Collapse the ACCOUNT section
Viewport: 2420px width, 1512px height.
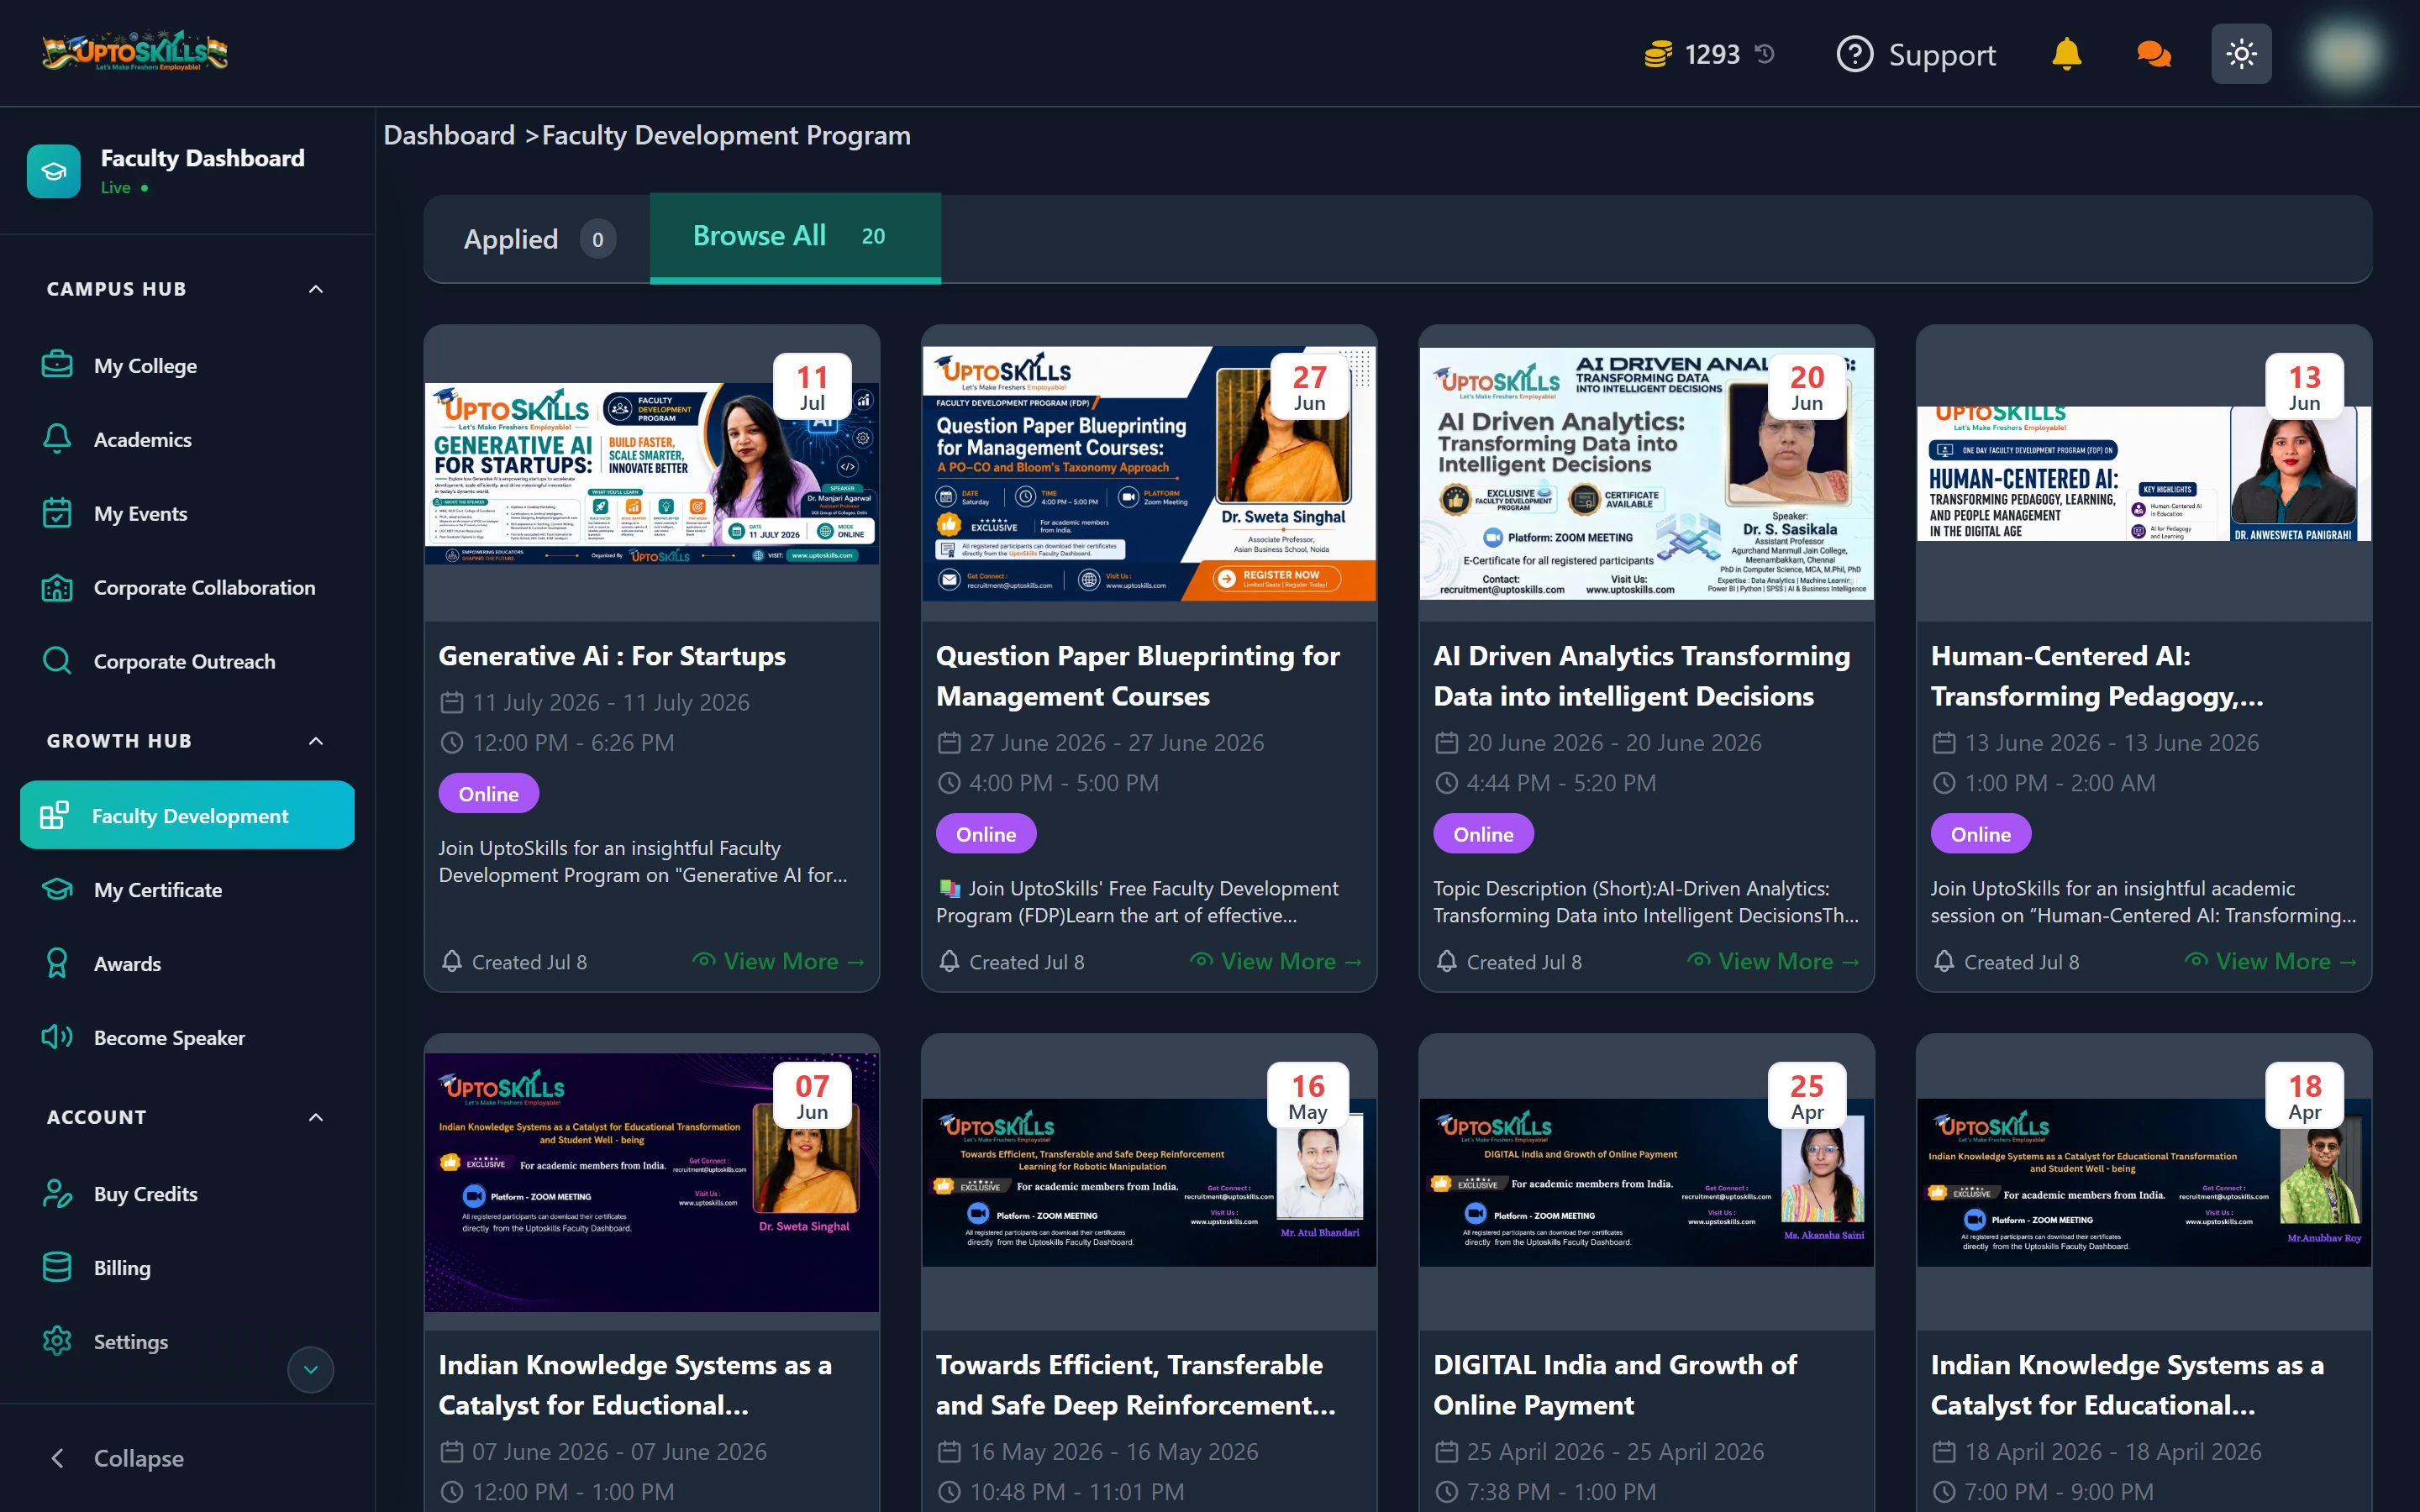point(316,1117)
